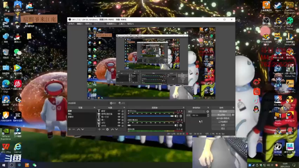
Task: Open the 文件 (File) menu
Action: (x=71, y=24)
